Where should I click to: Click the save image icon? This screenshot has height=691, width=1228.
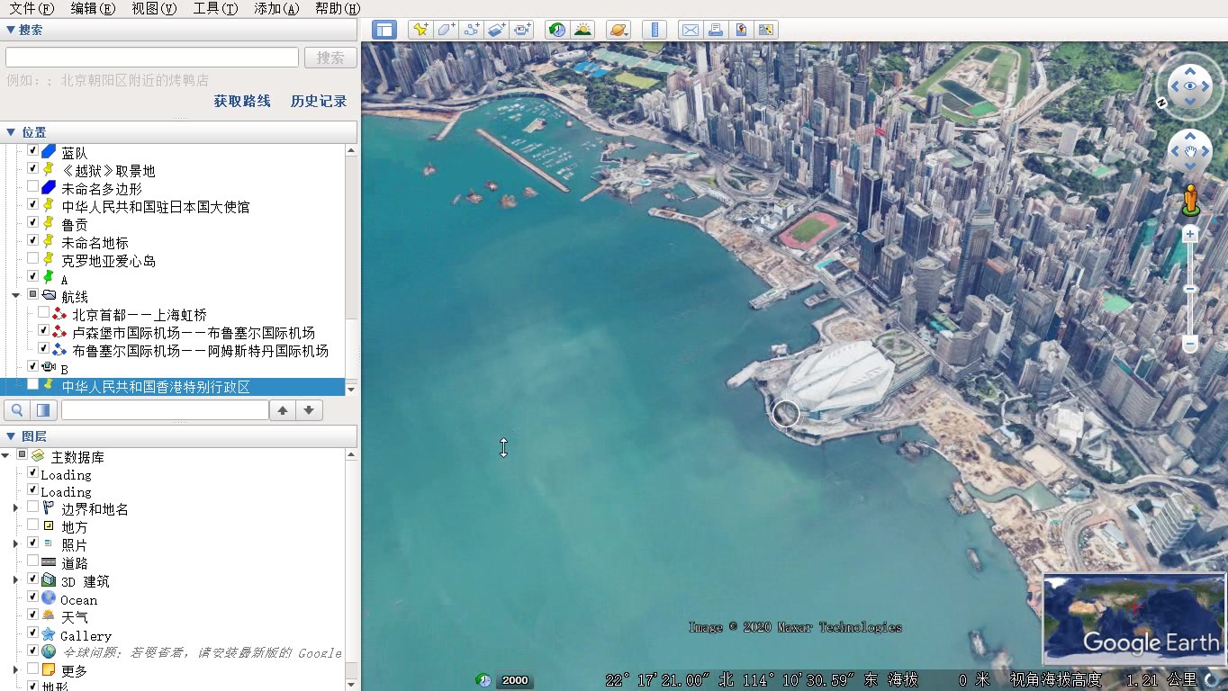(x=741, y=30)
